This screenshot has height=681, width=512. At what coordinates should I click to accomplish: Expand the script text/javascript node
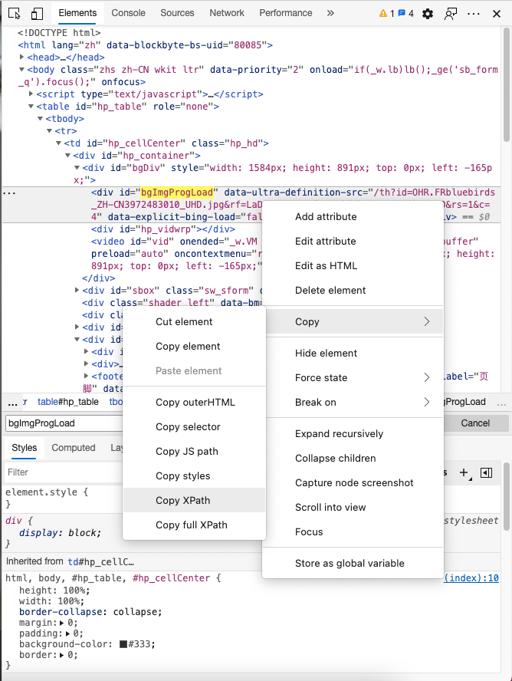(x=31, y=94)
